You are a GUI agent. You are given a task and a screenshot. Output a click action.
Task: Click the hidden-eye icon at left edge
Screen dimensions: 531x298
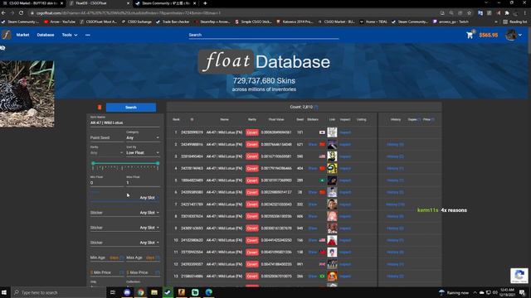tap(2, 48)
